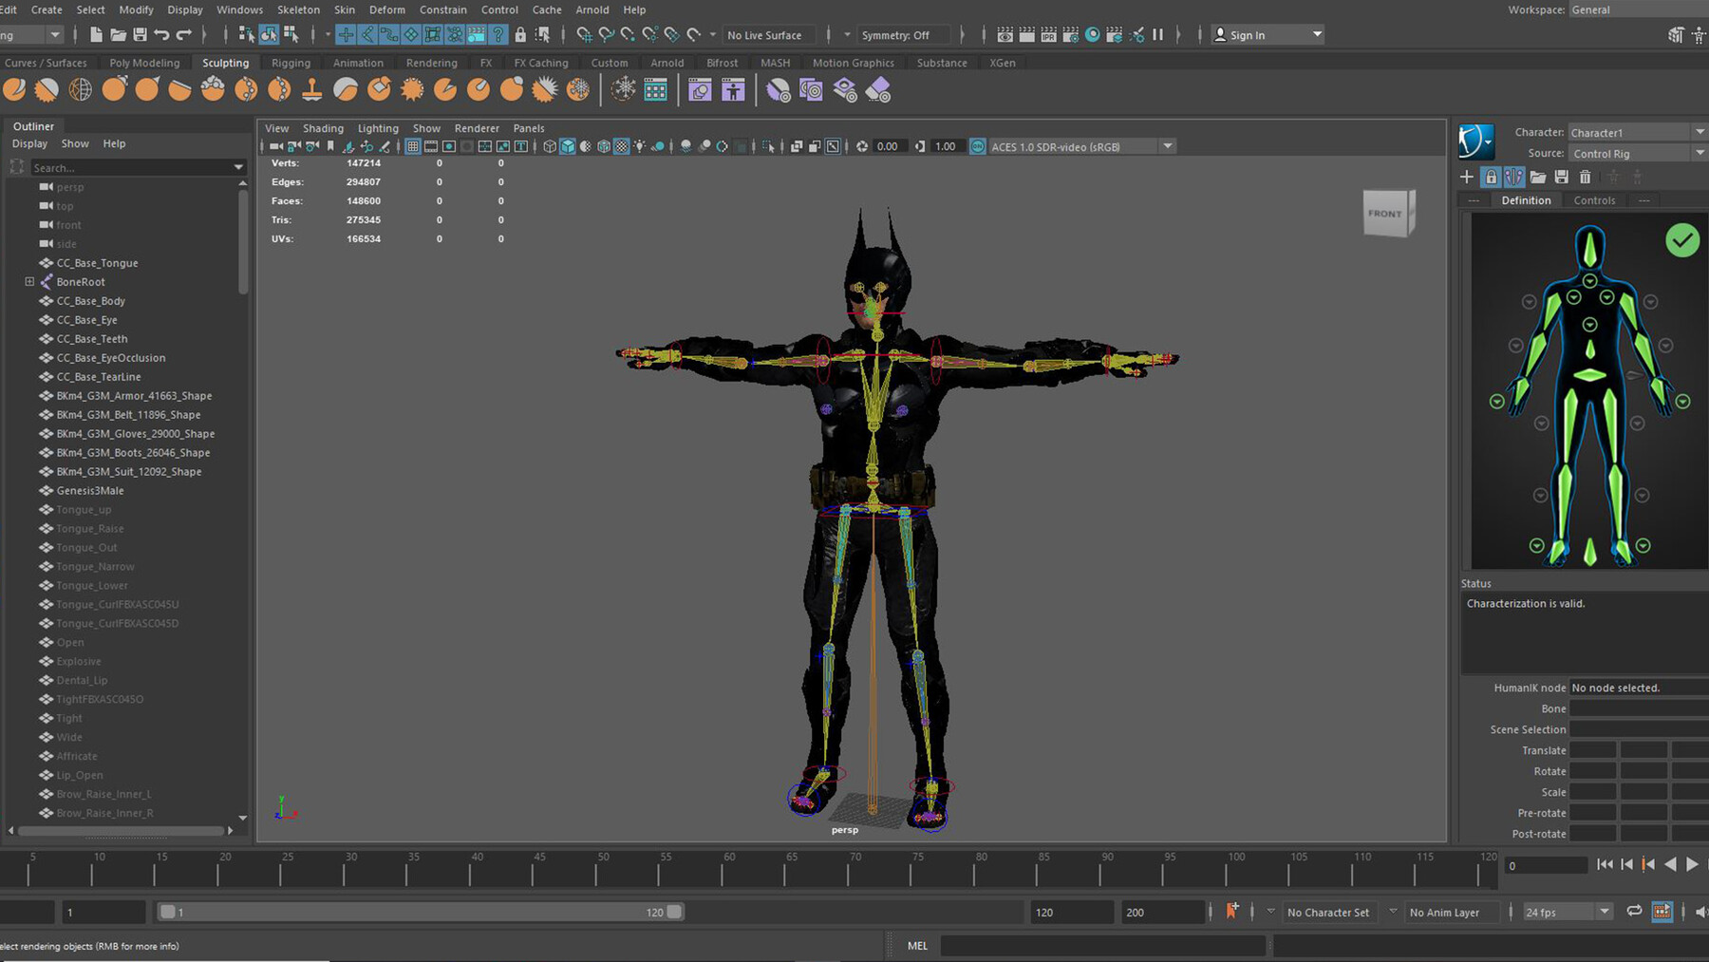Toggle timeline loop playback icon
1709x962 pixels.
1634,912
